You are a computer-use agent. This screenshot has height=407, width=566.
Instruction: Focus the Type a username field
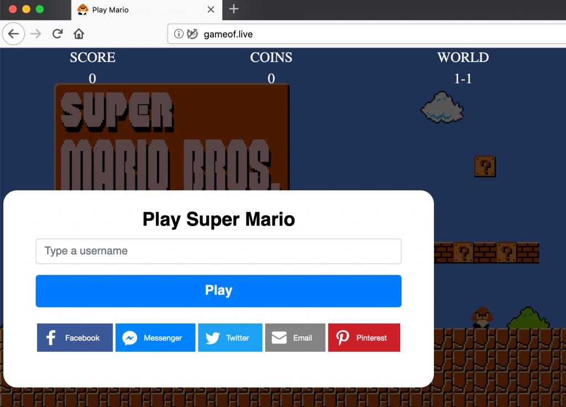[x=218, y=251]
